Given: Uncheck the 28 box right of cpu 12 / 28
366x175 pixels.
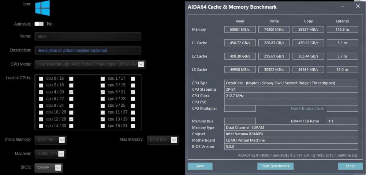Looking at the screenshot, I should tap(71, 119).
